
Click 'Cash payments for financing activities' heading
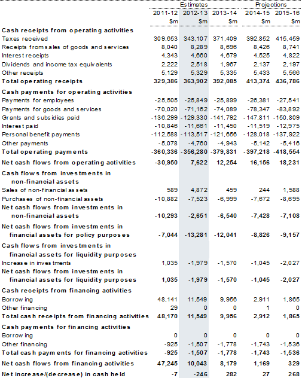(66, 327)
